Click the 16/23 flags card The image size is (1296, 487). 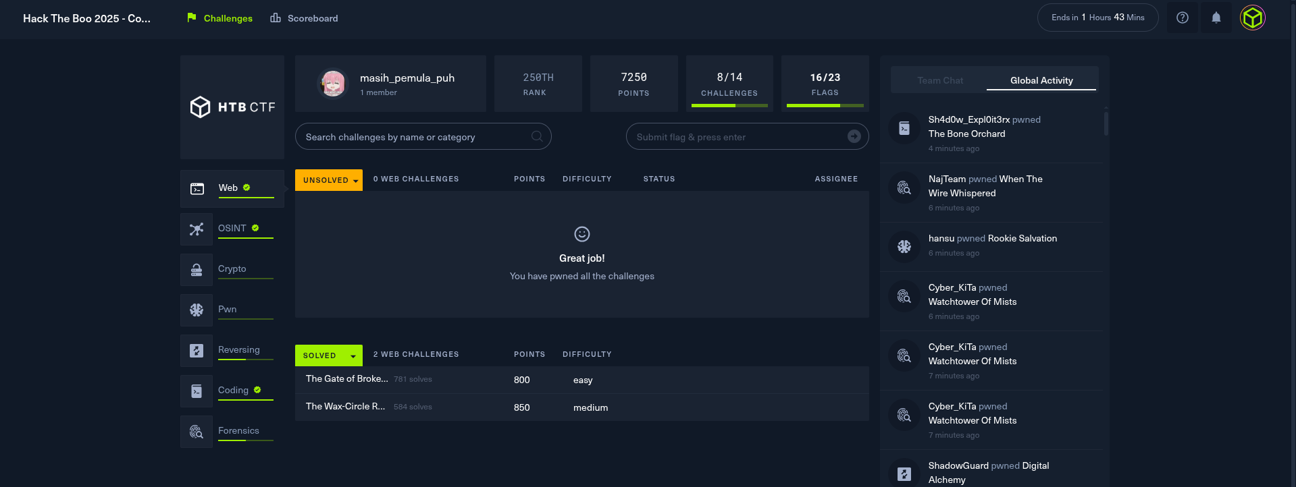click(x=825, y=84)
